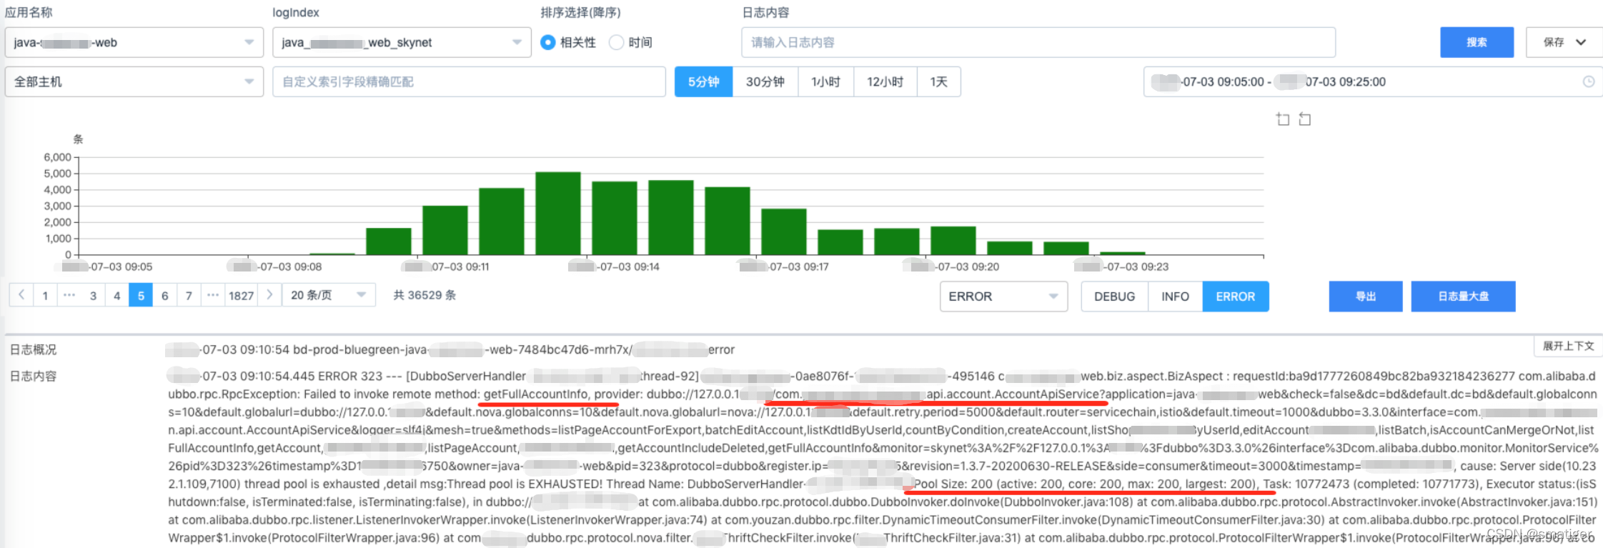This screenshot has width=1603, height=548.
Task: Click the tallest histogram bar near 09:13
Action: coord(558,213)
